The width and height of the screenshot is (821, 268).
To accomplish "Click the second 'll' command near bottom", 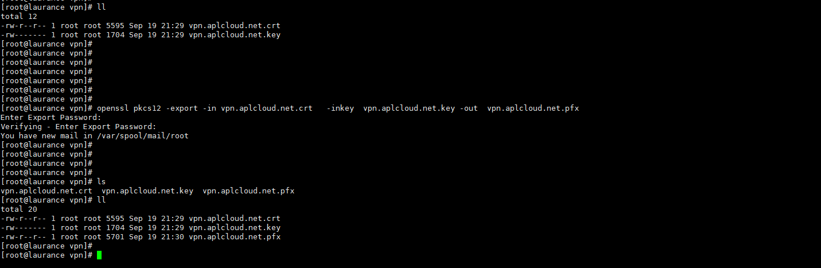I will point(102,200).
